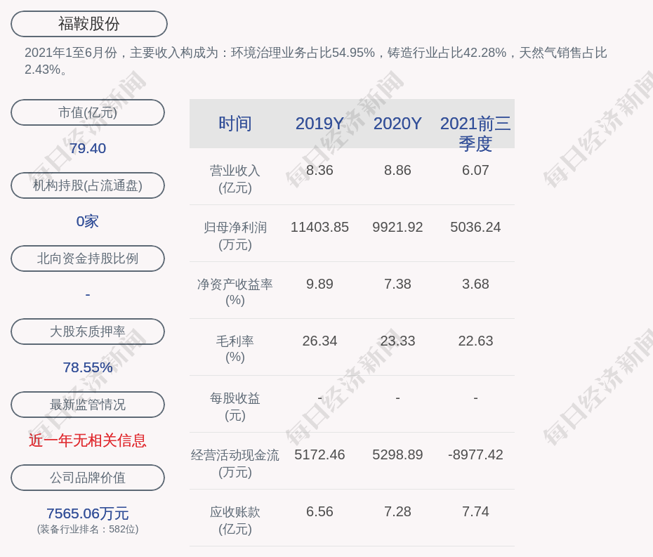Image resolution: width=653 pixels, height=557 pixels.
Task: Click receivables value 7.28
Action: tap(397, 511)
